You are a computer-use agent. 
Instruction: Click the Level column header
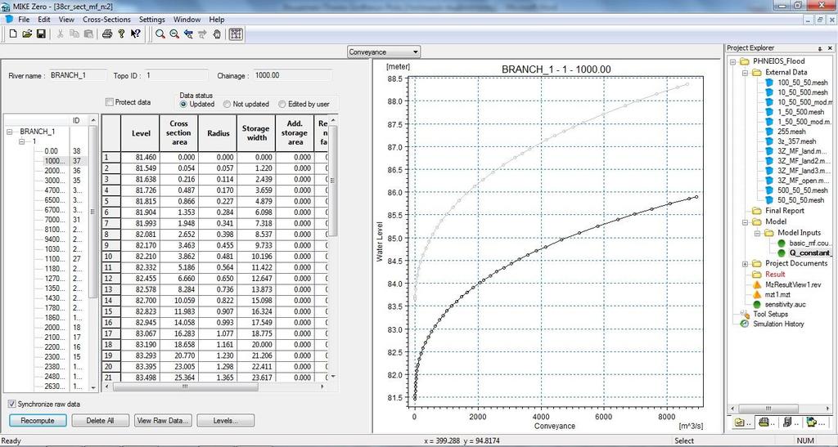click(140, 133)
